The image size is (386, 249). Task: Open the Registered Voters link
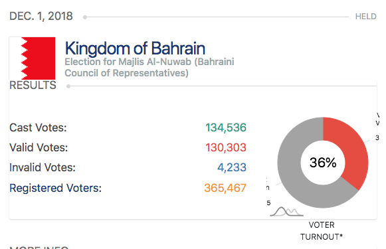click(x=55, y=188)
